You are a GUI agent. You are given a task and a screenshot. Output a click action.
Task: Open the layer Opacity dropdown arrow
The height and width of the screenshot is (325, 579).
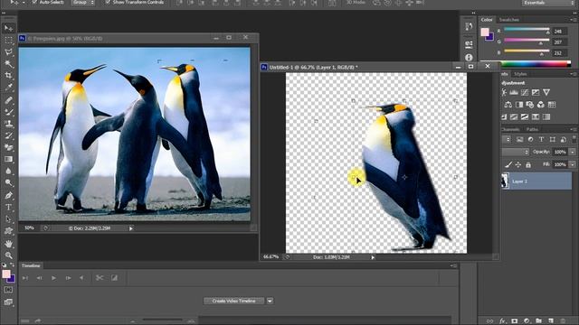(573, 152)
